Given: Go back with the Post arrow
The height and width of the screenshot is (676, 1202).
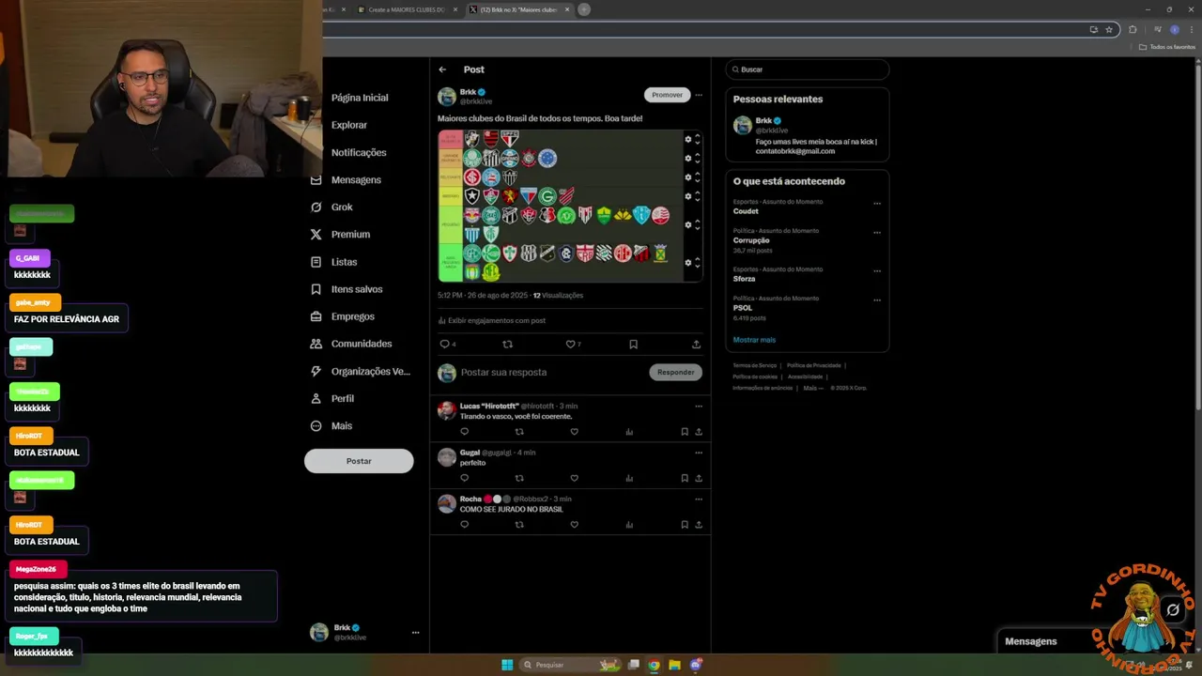Looking at the screenshot, I should coord(442,69).
